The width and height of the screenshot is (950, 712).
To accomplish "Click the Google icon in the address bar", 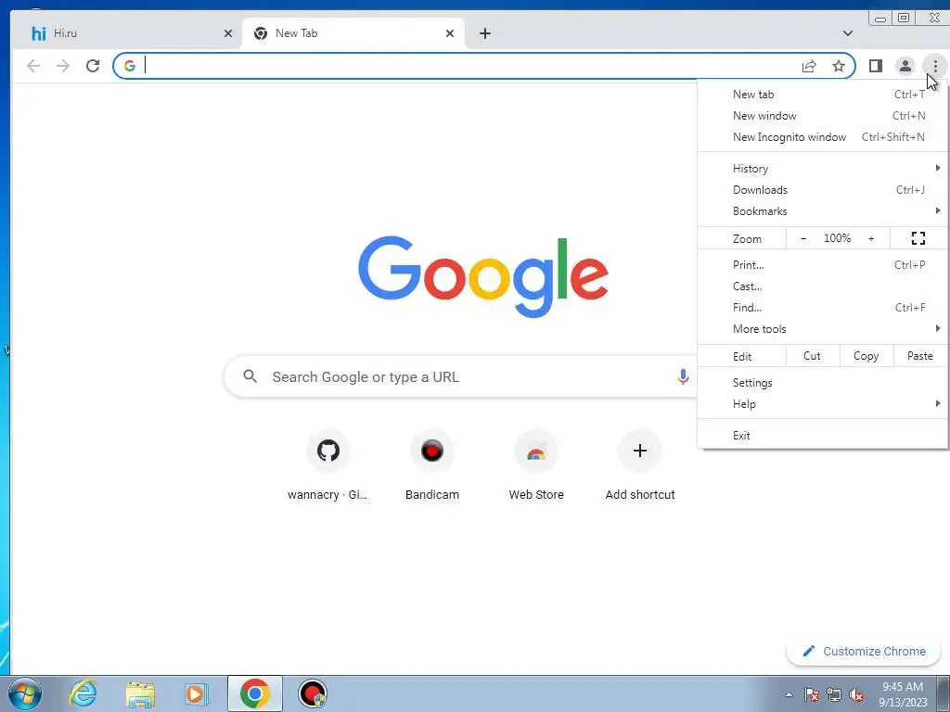I will 130,66.
